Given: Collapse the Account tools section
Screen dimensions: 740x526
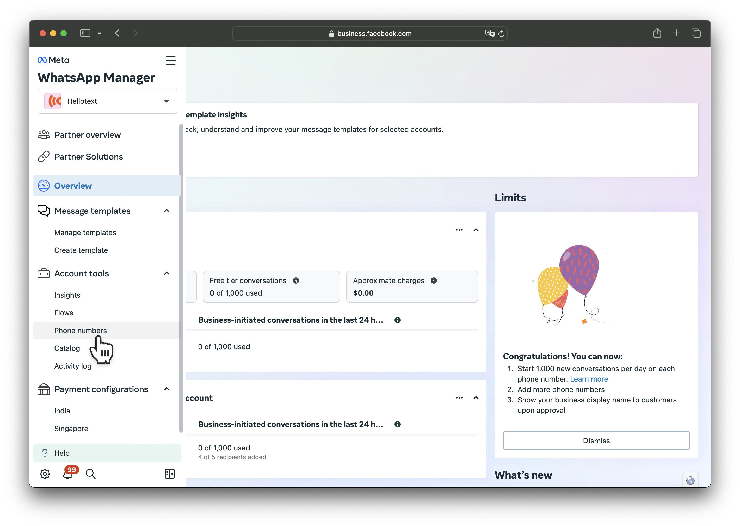Looking at the screenshot, I should [x=167, y=273].
